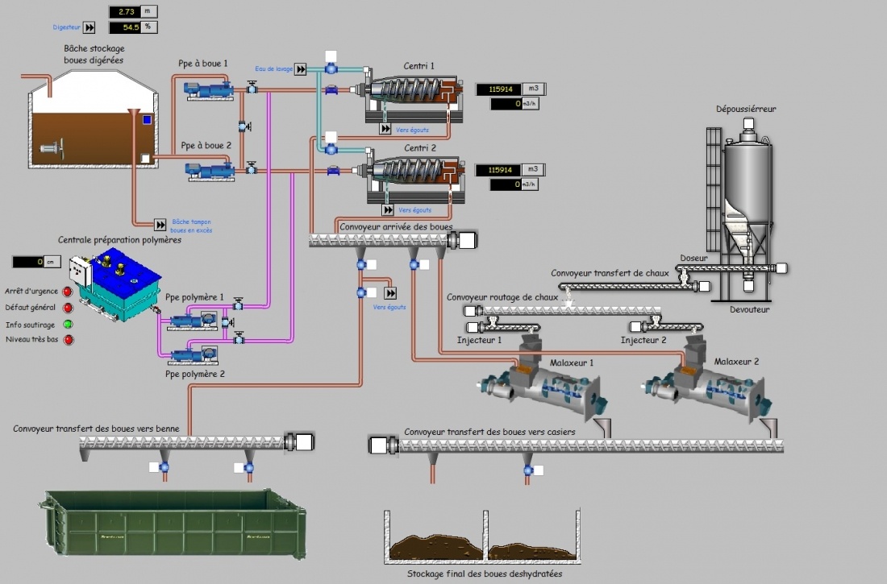887x584 pixels.
Task: Click the Niveau très bas indicator
Action: tap(68, 341)
